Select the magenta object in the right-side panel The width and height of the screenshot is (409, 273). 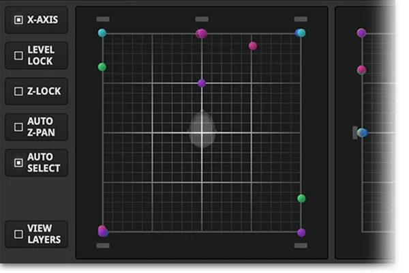pos(361,70)
